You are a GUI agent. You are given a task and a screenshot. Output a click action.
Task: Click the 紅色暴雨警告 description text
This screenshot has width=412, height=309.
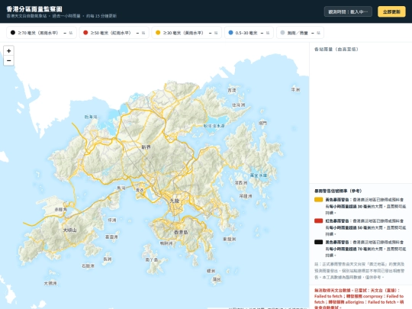(x=365, y=227)
